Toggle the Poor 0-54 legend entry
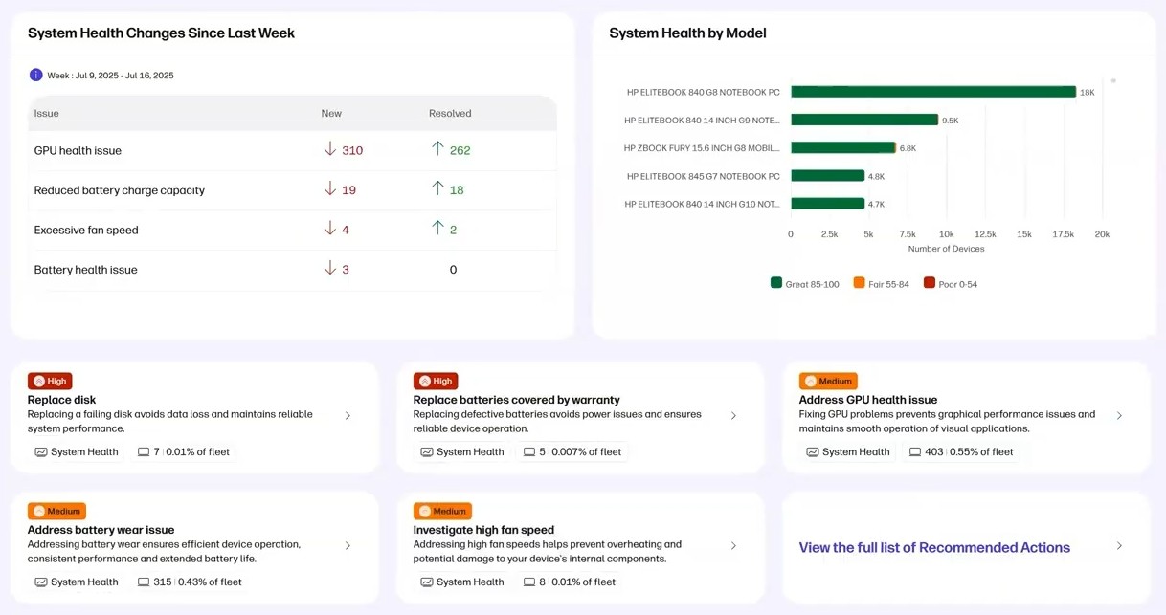 [951, 284]
